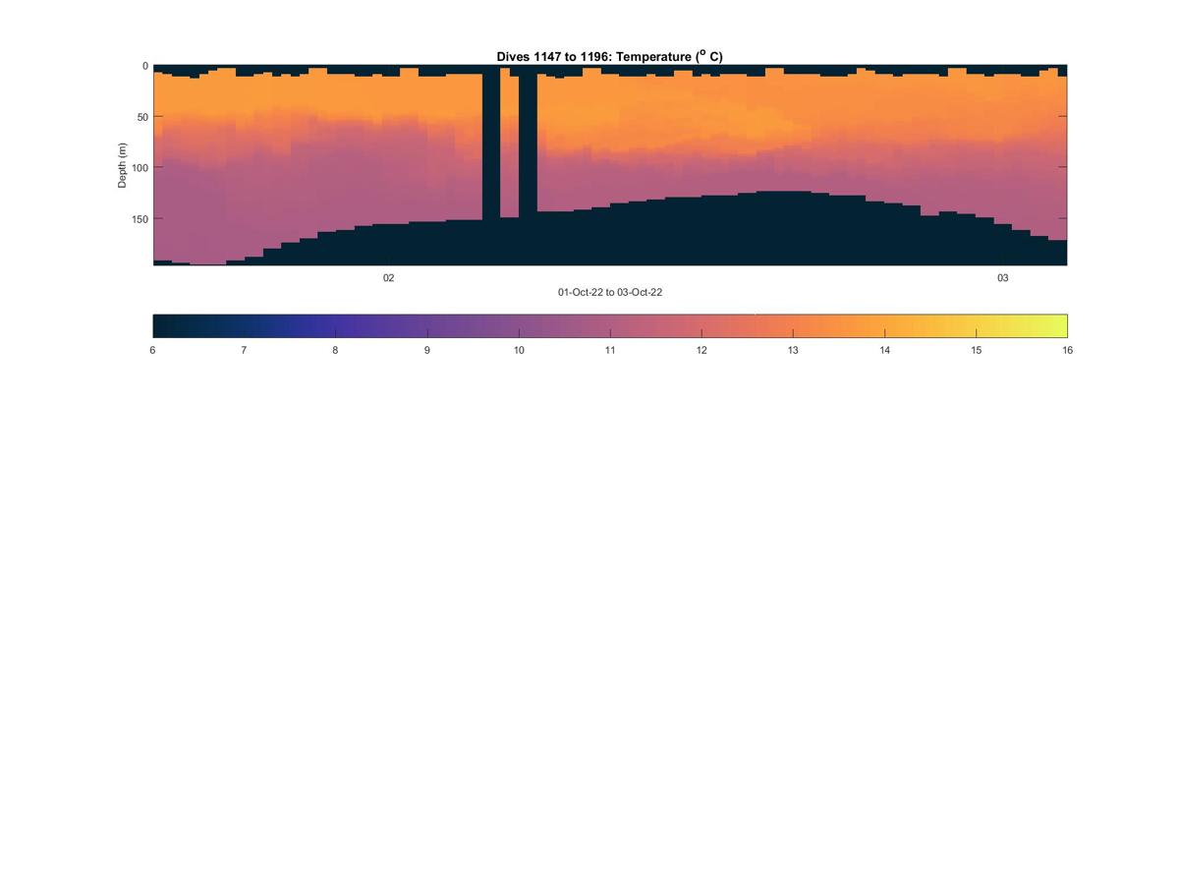Select the colorbar tick label "16"

click(x=1067, y=350)
